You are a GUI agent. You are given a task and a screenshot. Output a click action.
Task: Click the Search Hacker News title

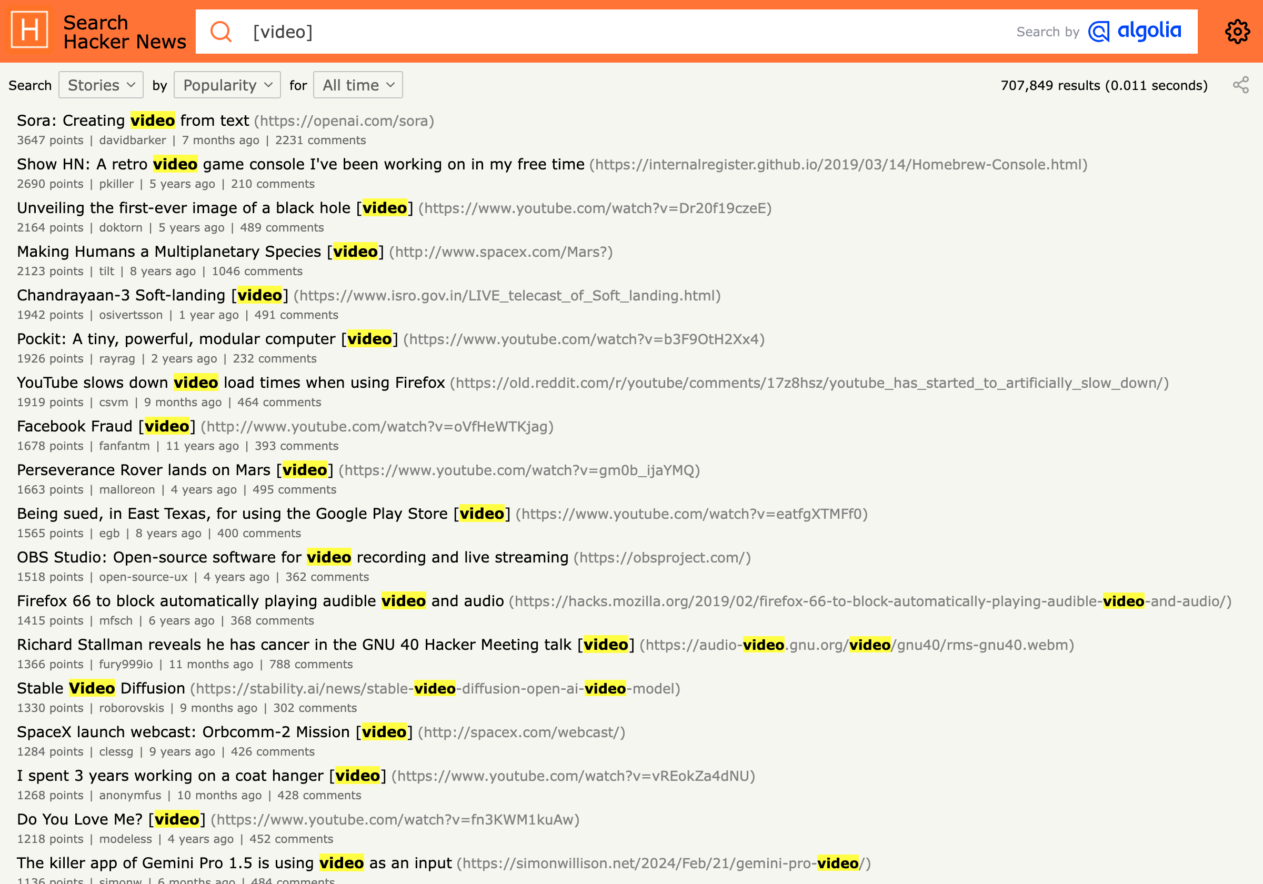click(x=124, y=32)
